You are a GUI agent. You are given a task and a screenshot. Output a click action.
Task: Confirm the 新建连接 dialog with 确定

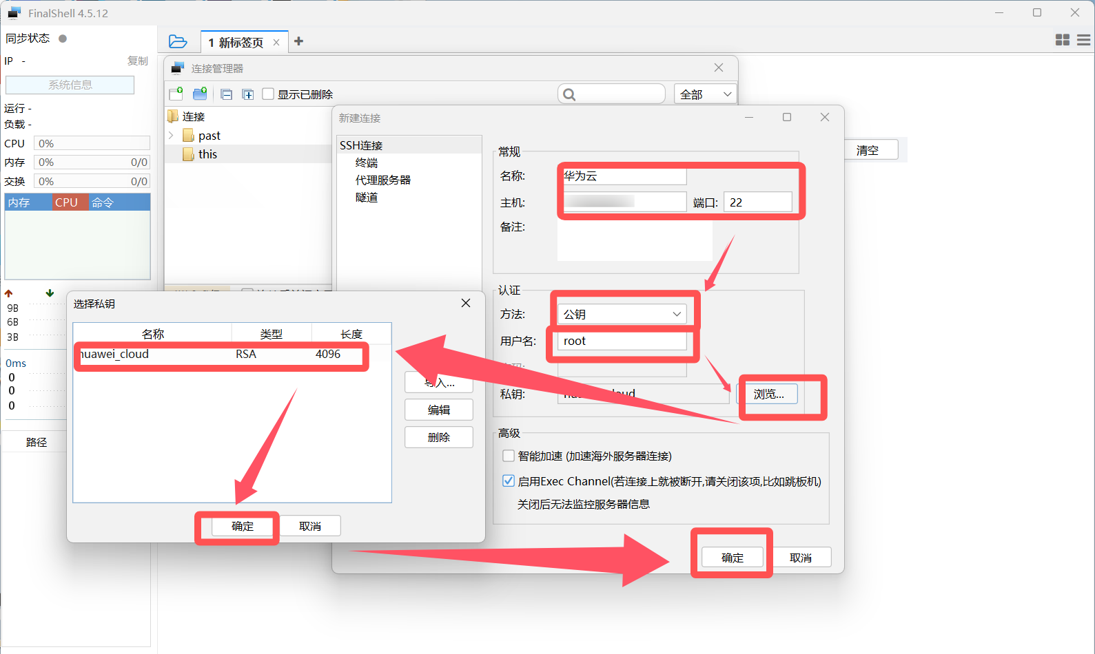733,558
